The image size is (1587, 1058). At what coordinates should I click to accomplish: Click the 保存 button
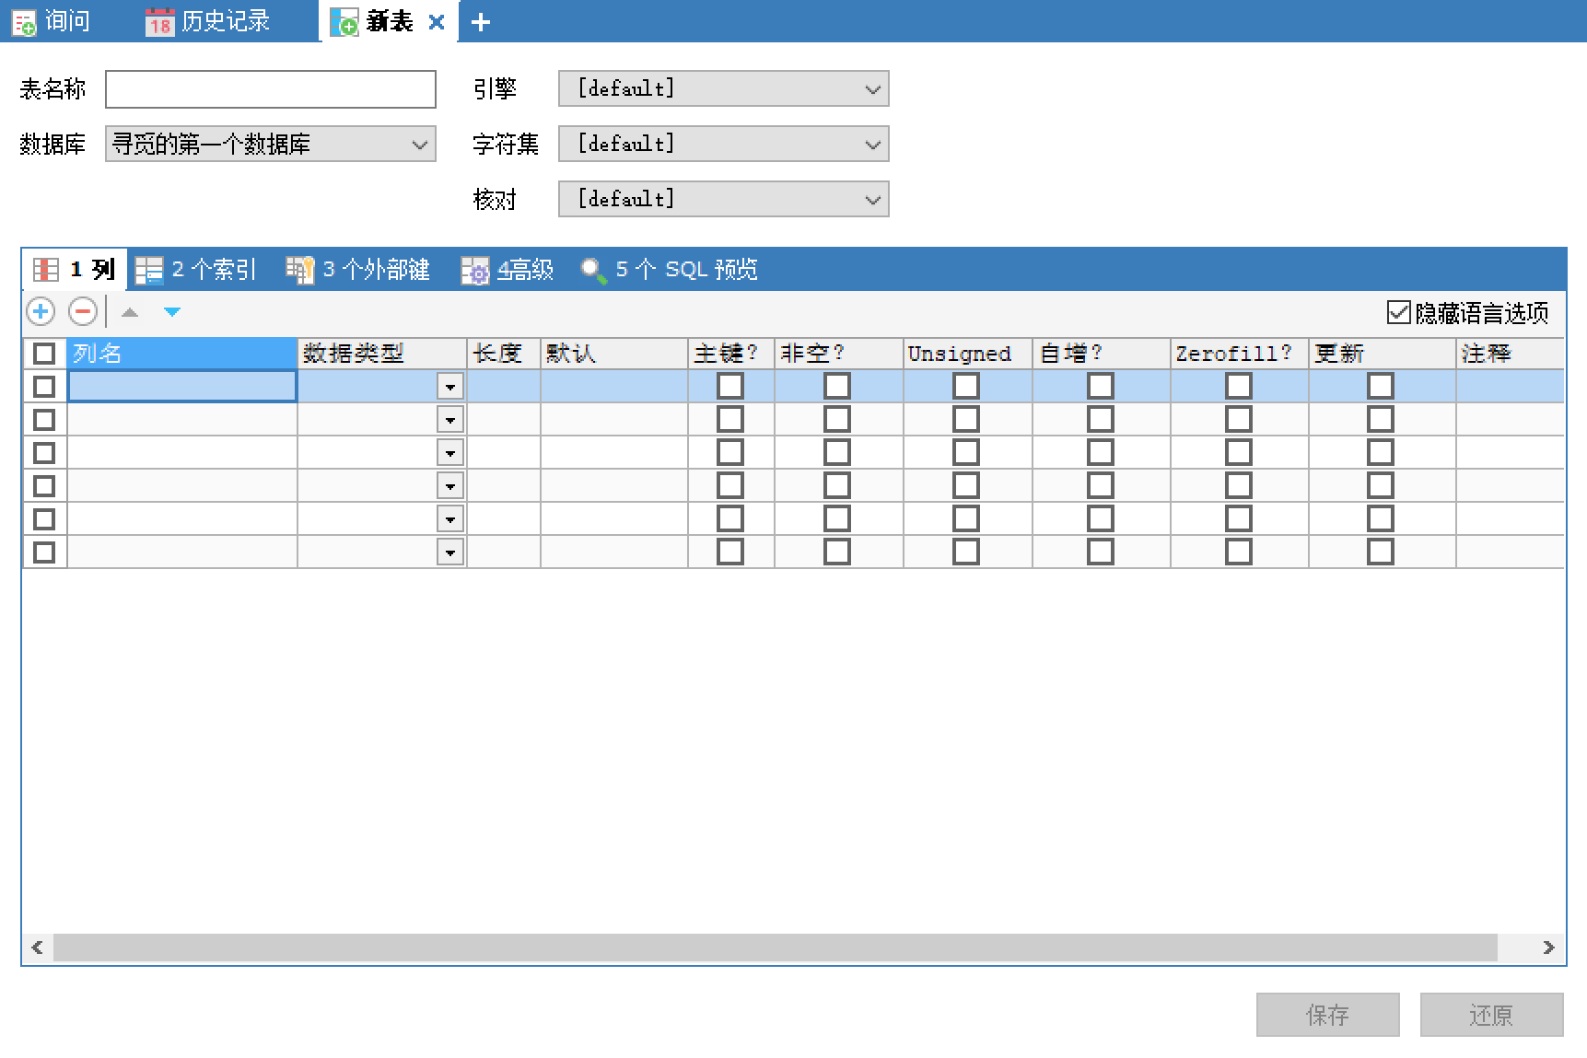(1328, 1015)
